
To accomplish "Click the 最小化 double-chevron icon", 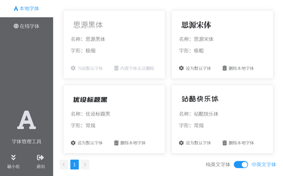I will point(13,157).
